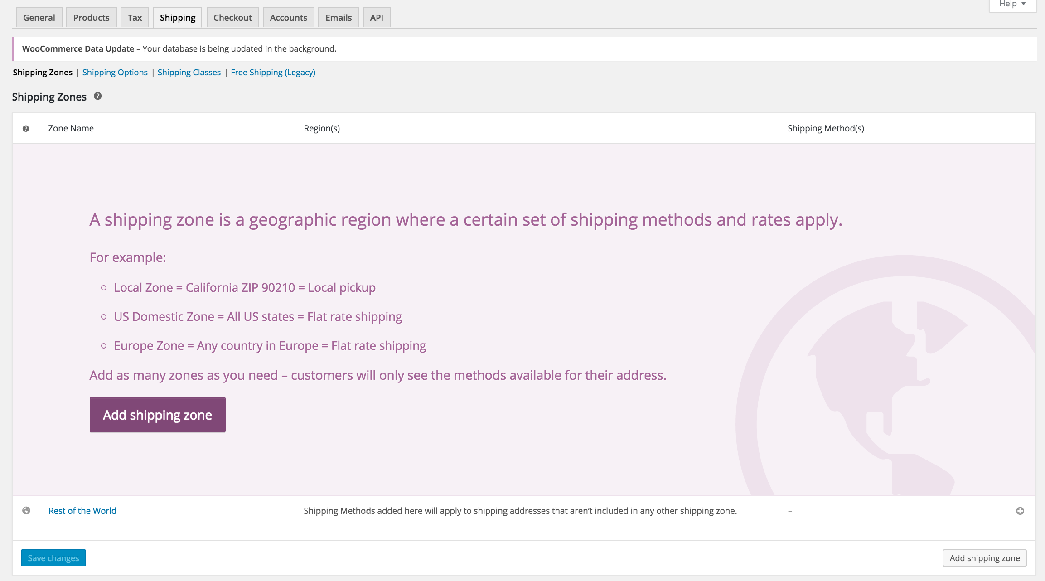The image size is (1045, 581).
Task: Open the Rest of the World zone
Action: [82, 511]
